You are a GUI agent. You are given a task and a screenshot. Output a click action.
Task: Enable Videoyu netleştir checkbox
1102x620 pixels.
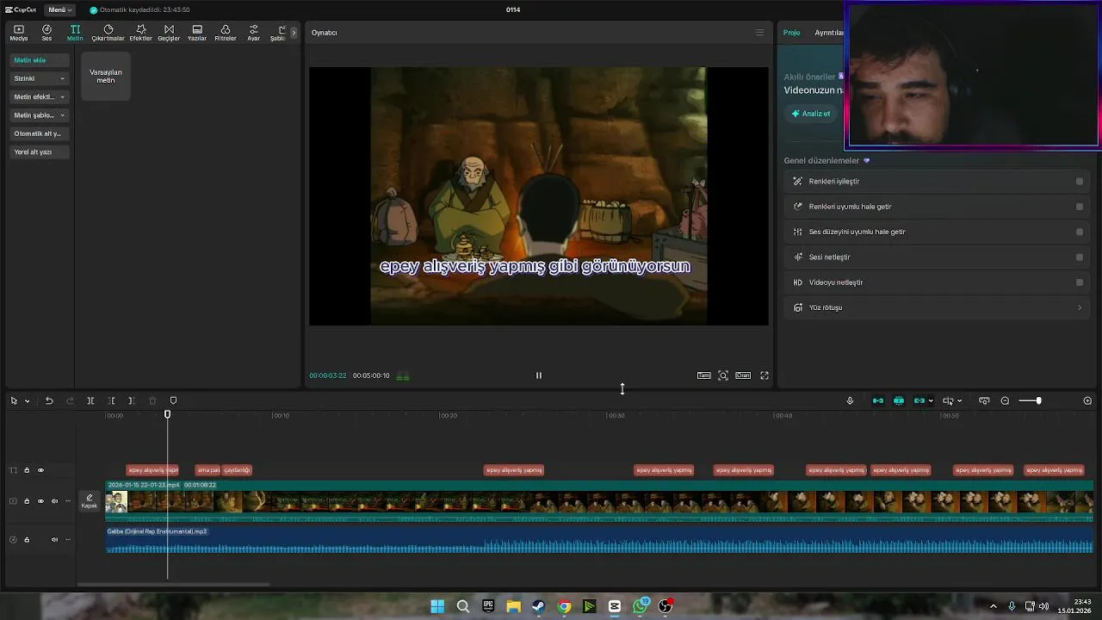click(1080, 282)
